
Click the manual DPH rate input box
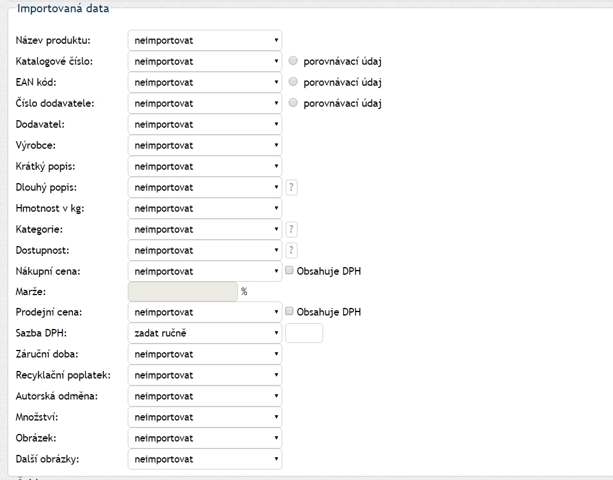pyautogui.click(x=304, y=333)
